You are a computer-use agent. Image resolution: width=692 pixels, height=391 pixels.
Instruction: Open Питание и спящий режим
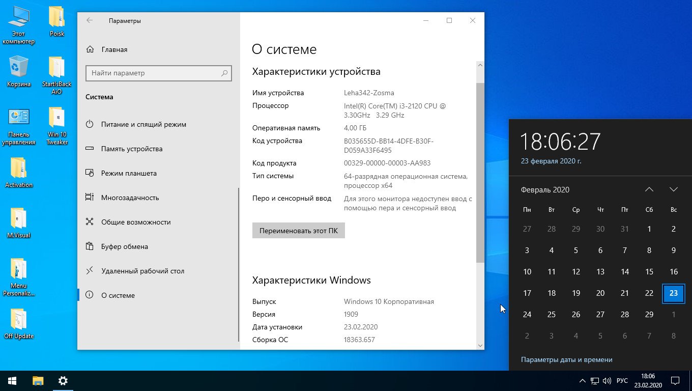(x=143, y=124)
